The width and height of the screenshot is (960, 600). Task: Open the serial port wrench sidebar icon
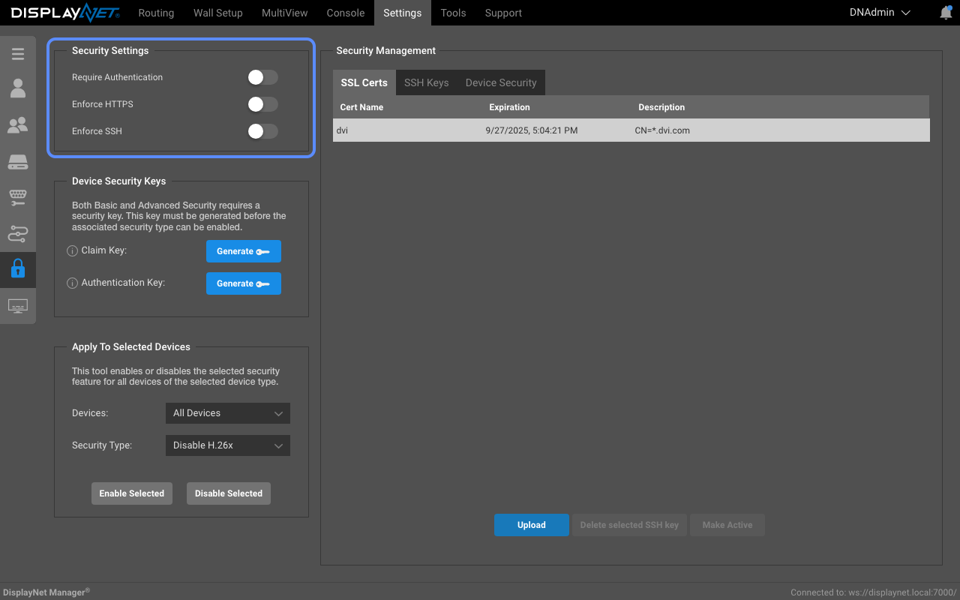coord(18,198)
